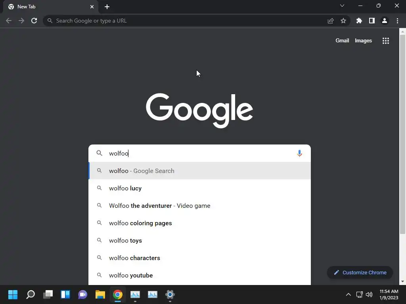
Task: Select suggestion 'wolfoo characters'
Action: point(200,258)
